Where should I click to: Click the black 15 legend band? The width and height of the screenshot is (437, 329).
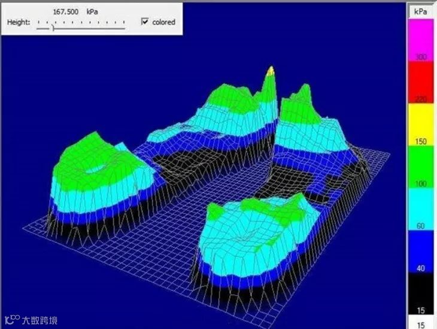point(421,294)
